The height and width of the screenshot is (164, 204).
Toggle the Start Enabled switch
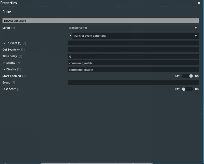[x=187, y=76]
